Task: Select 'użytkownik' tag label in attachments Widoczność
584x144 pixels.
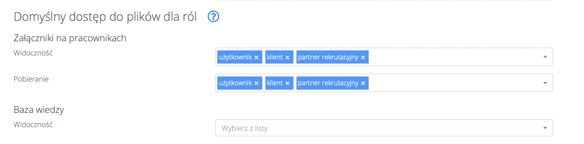Action: click(235, 57)
